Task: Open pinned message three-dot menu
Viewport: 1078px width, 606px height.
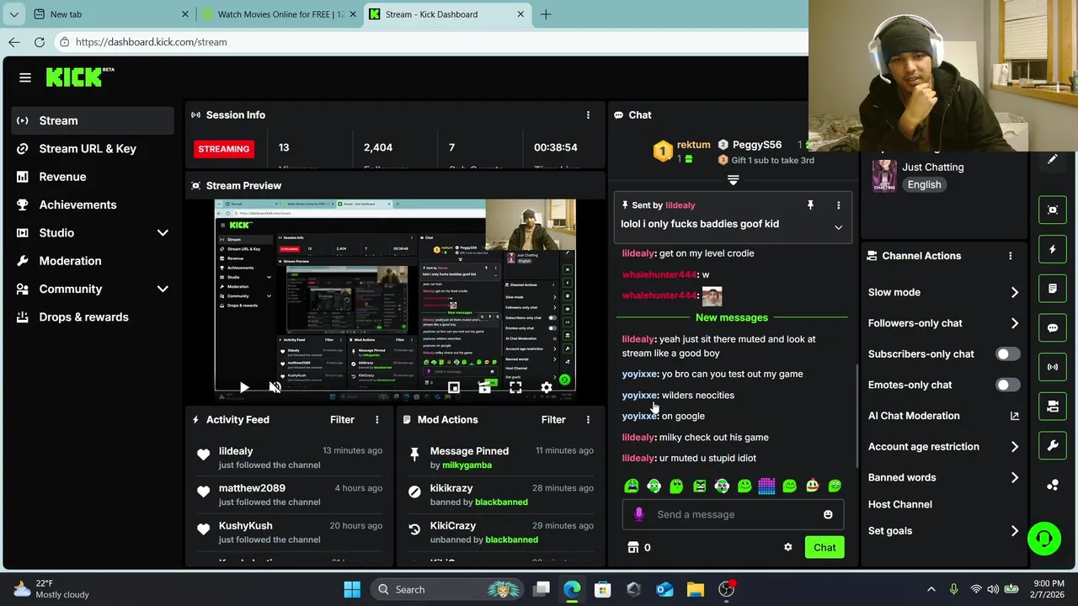Action: (838, 205)
